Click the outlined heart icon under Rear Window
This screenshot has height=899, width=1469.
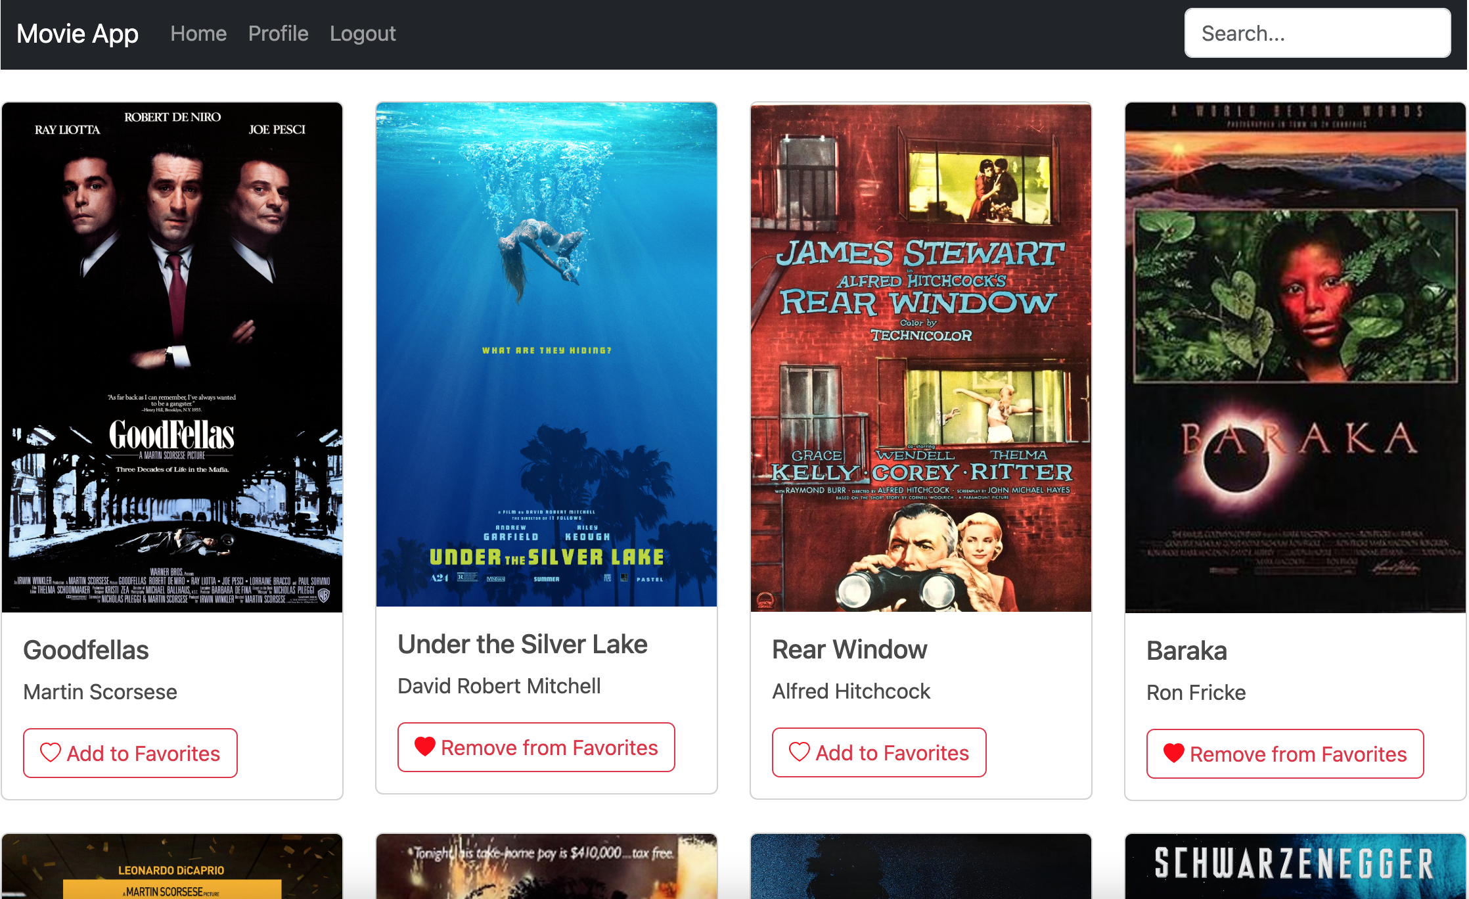pos(799,752)
